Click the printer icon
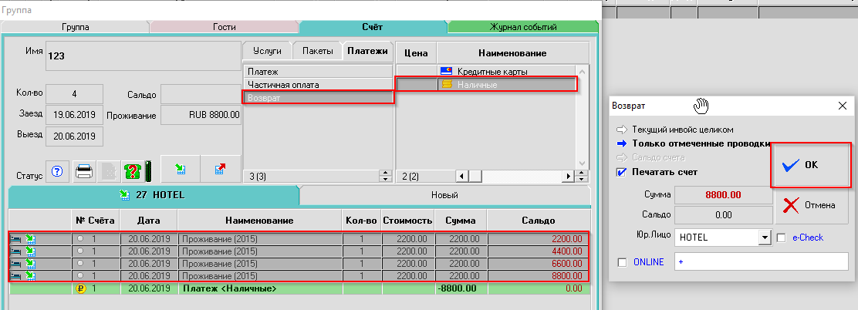This screenshot has width=858, height=310. (84, 170)
